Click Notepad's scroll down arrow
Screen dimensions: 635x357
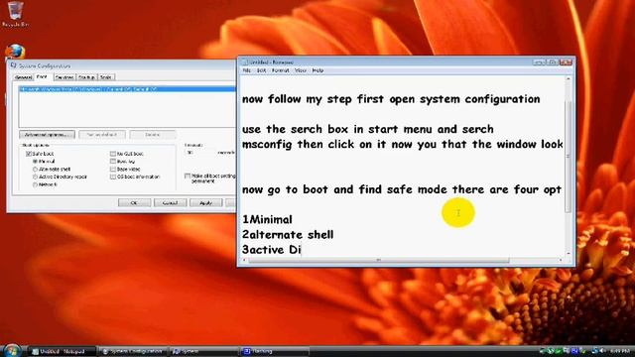click(568, 254)
